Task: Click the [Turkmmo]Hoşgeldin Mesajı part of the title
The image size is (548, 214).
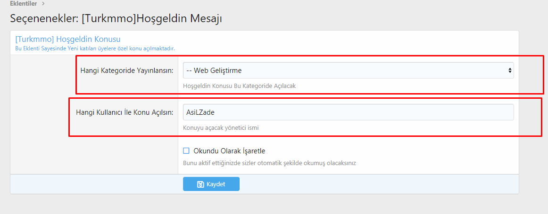Action: click(x=152, y=18)
